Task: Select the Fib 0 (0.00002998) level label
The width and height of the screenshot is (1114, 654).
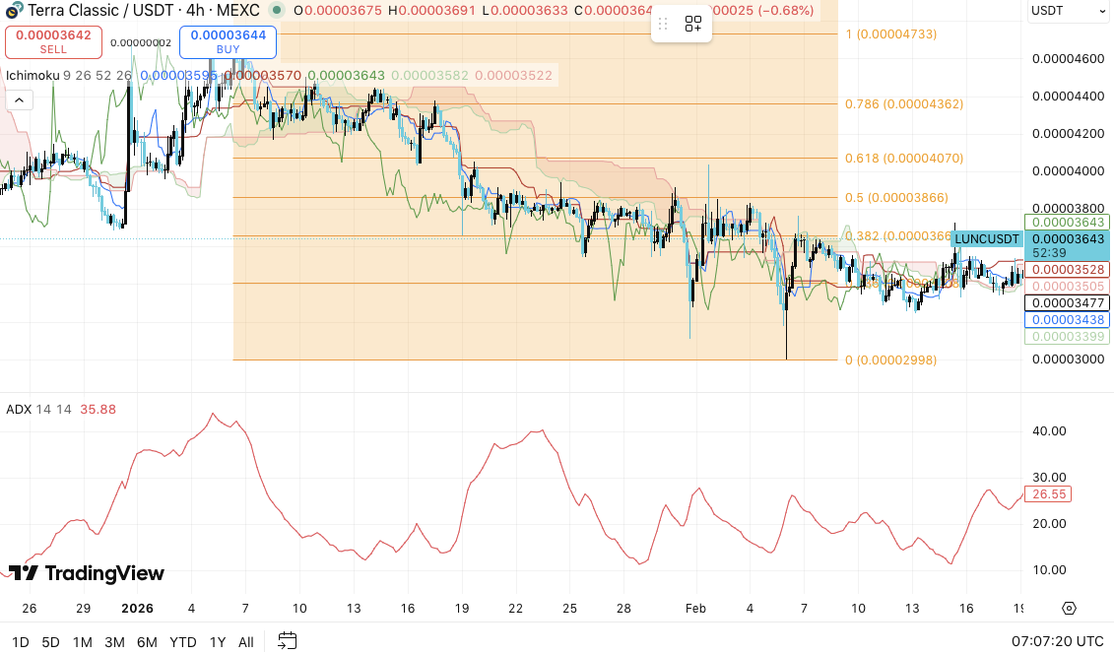Action: [x=891, y=360]
